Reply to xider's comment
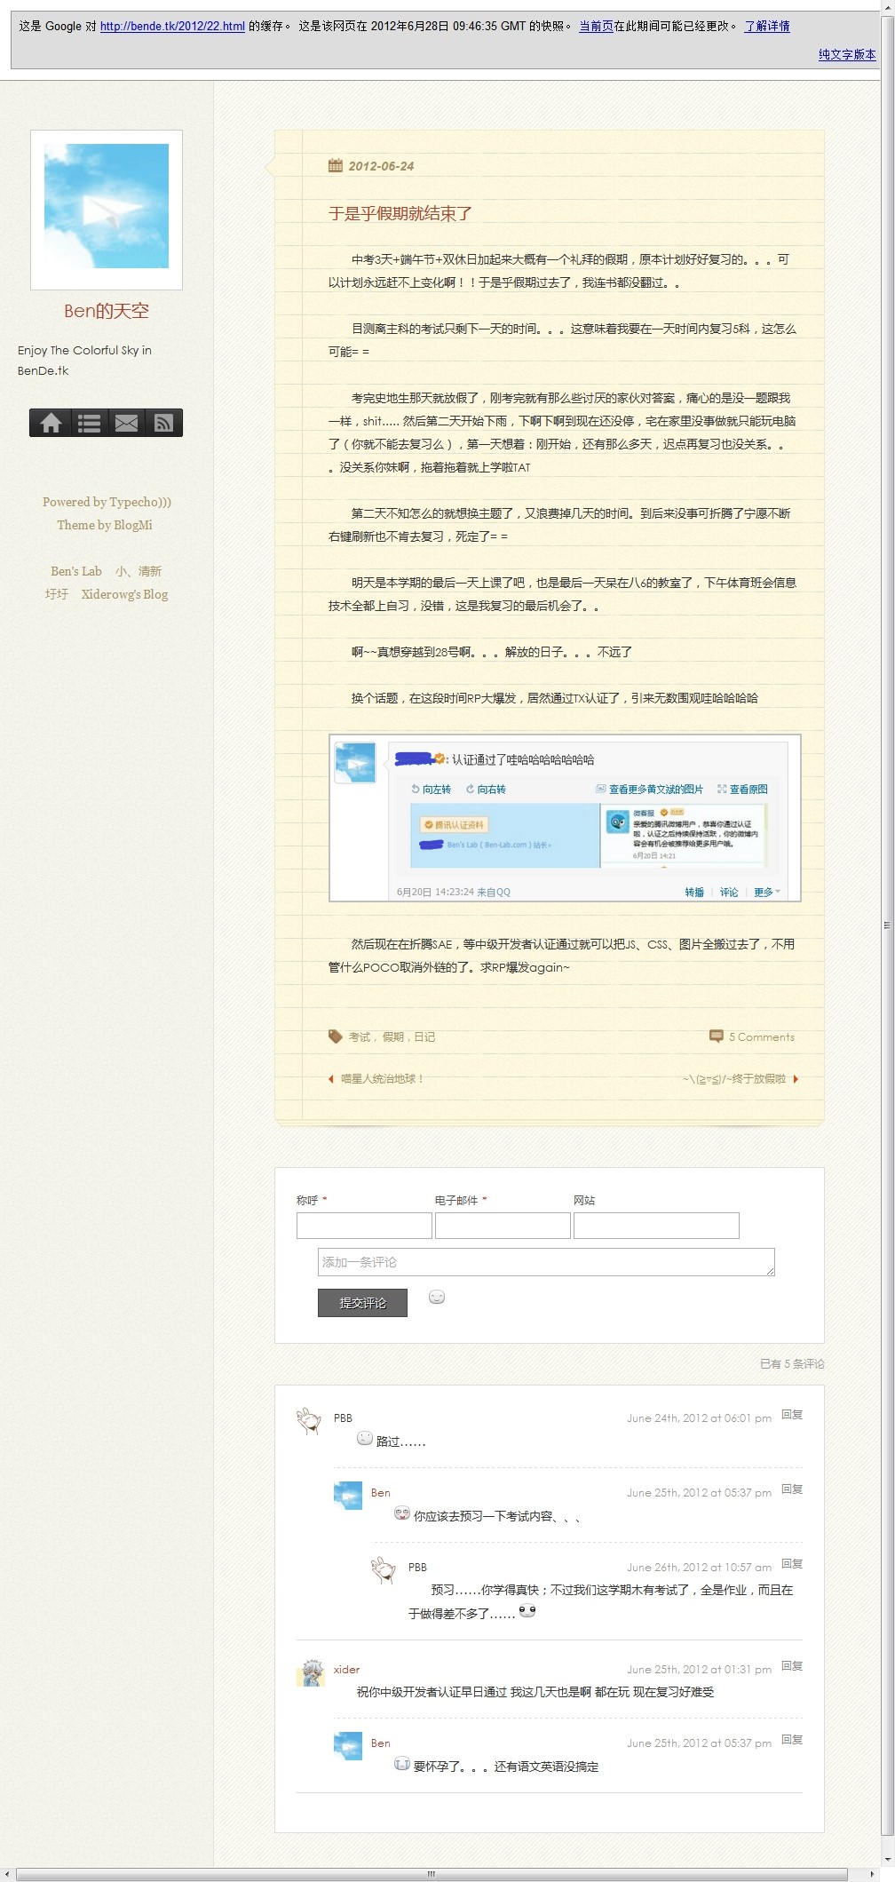Screen dimensions: 895x1882 point(792,1666)
